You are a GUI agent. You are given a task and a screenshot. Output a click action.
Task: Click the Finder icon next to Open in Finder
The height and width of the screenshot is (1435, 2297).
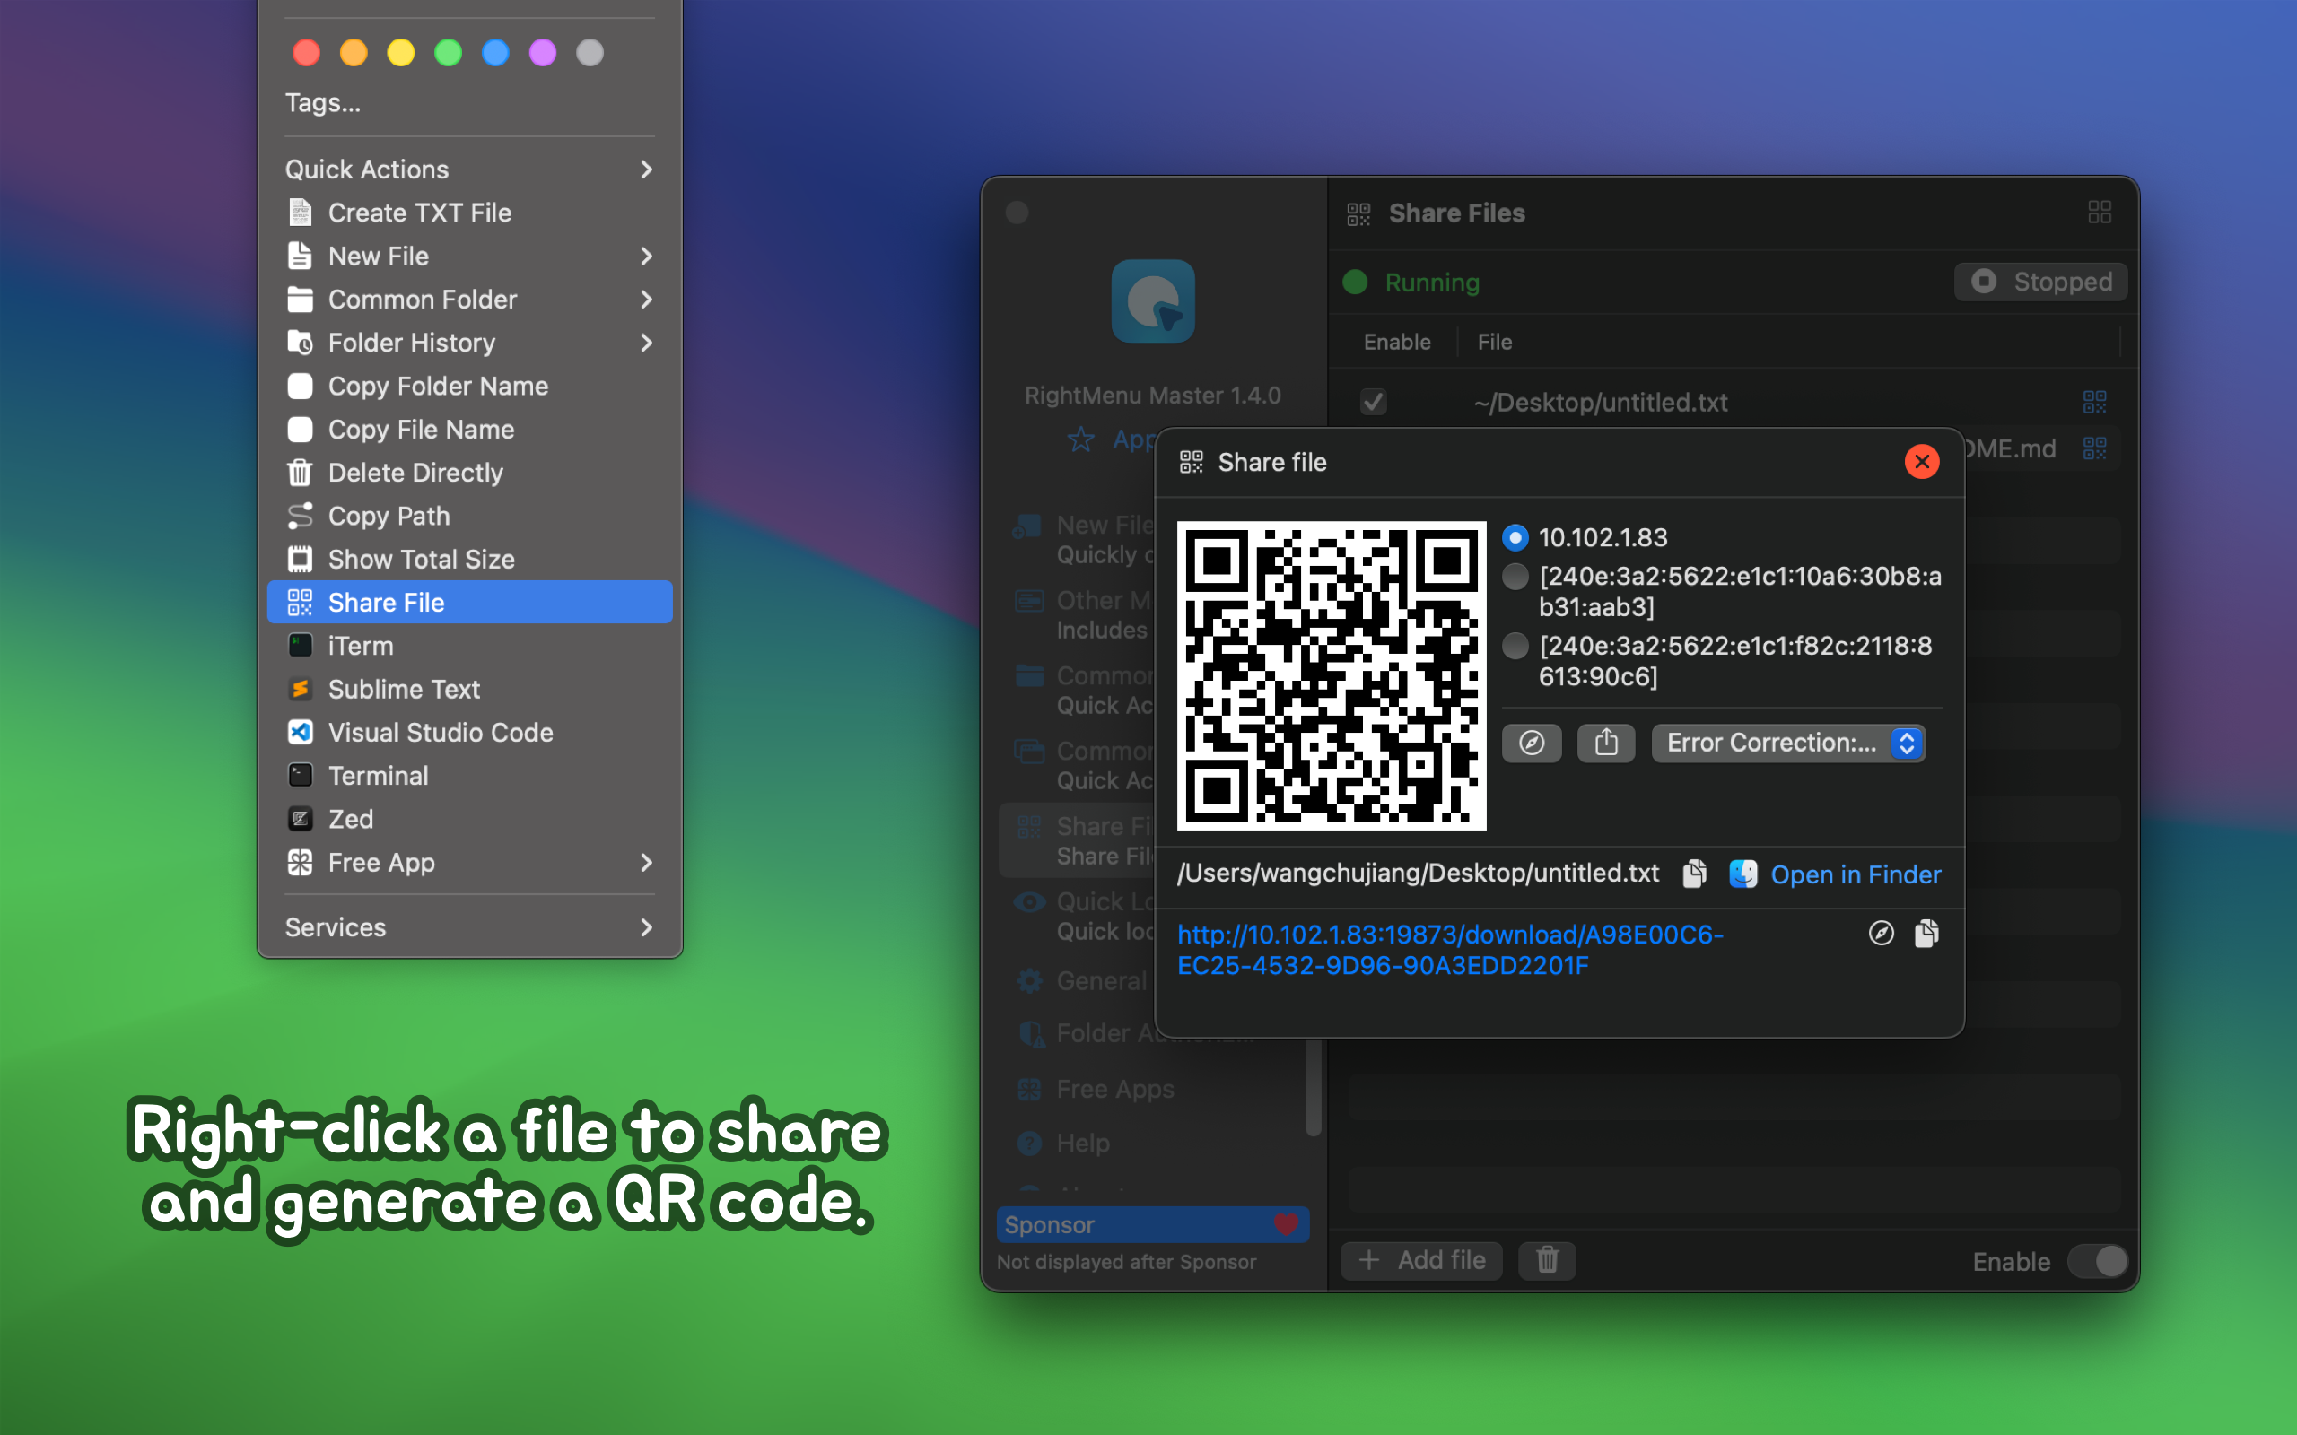(1742, 874)
